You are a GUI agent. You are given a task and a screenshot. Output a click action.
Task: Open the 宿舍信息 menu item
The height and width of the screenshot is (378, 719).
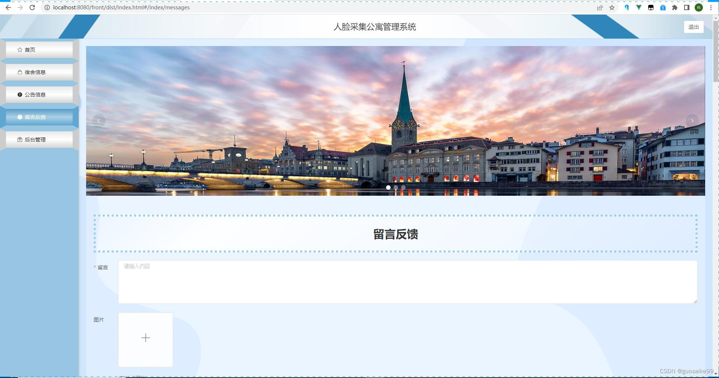tap(39, 72)
